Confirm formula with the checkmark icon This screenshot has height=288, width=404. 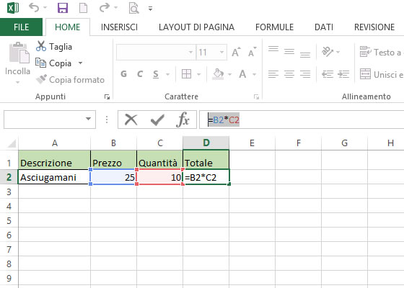point(157,120)
